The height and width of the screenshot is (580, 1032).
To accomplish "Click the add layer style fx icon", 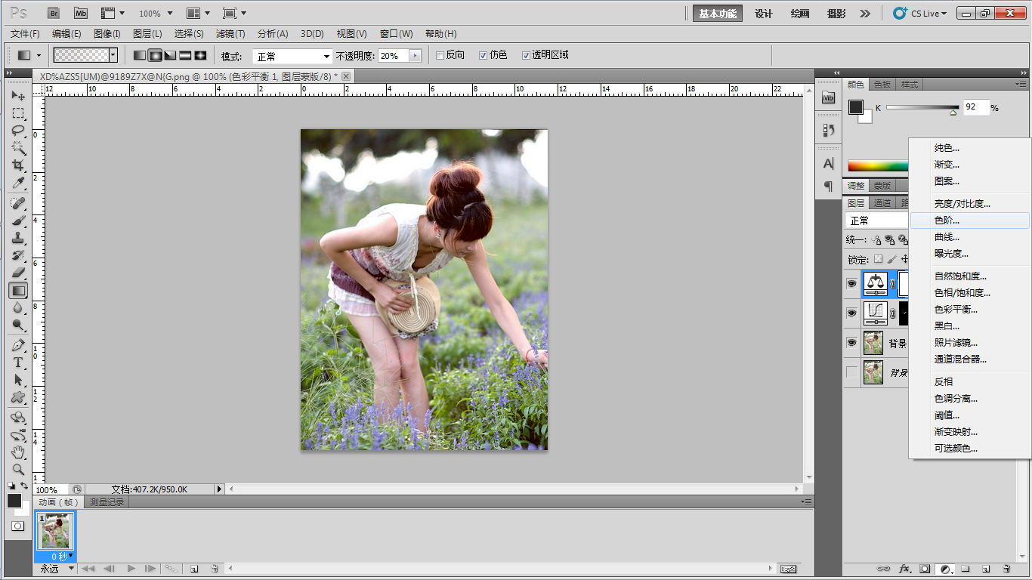I will [904, 569].
